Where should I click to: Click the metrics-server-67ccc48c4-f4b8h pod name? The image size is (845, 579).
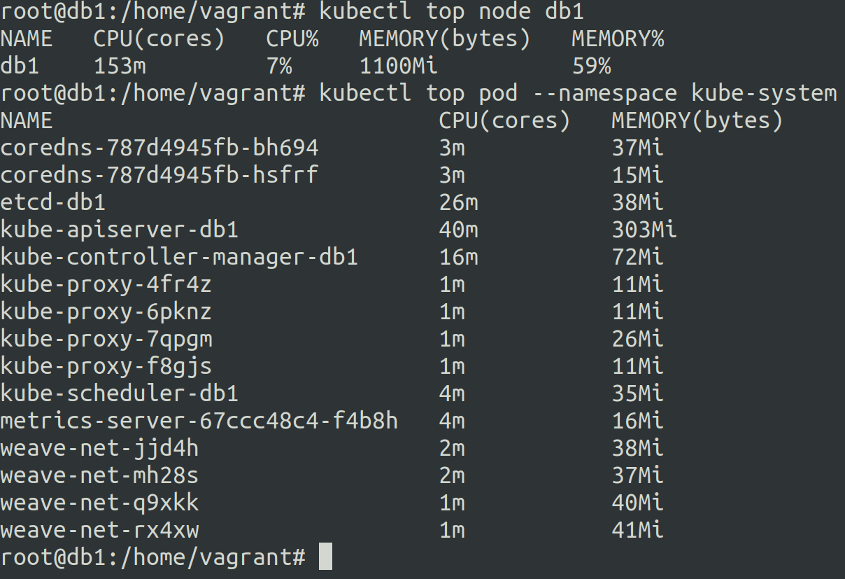pyautogui.click(x=199, y=421)
